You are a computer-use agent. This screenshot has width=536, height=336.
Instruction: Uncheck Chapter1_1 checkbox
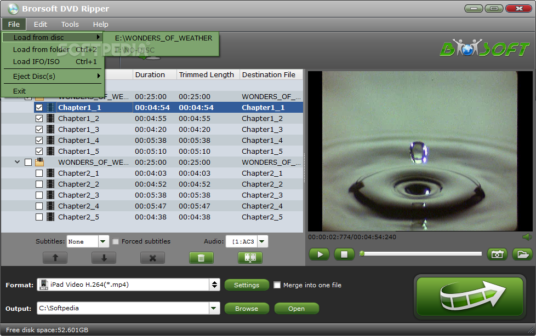(x=39, y=108)
